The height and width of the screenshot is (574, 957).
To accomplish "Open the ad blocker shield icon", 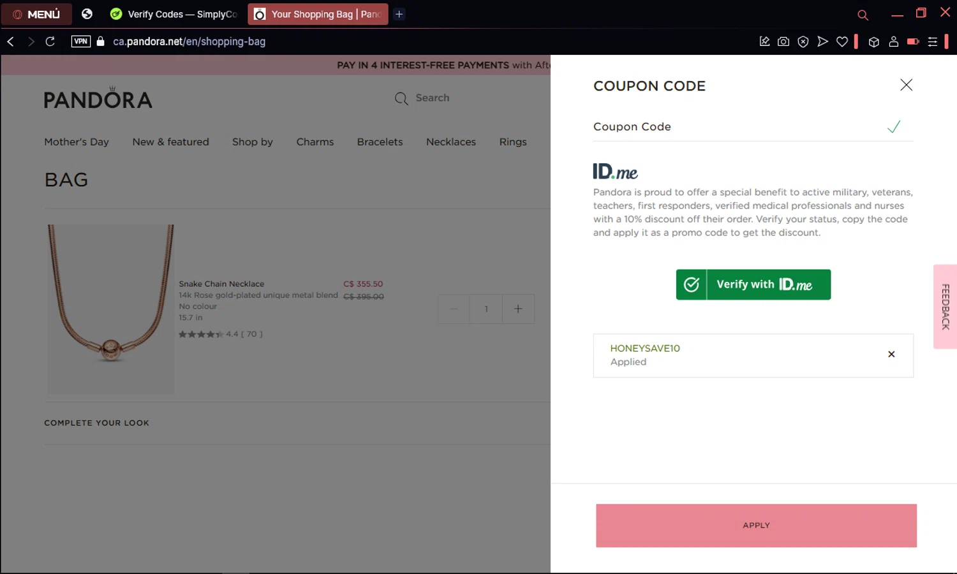I will pos(803,41).
